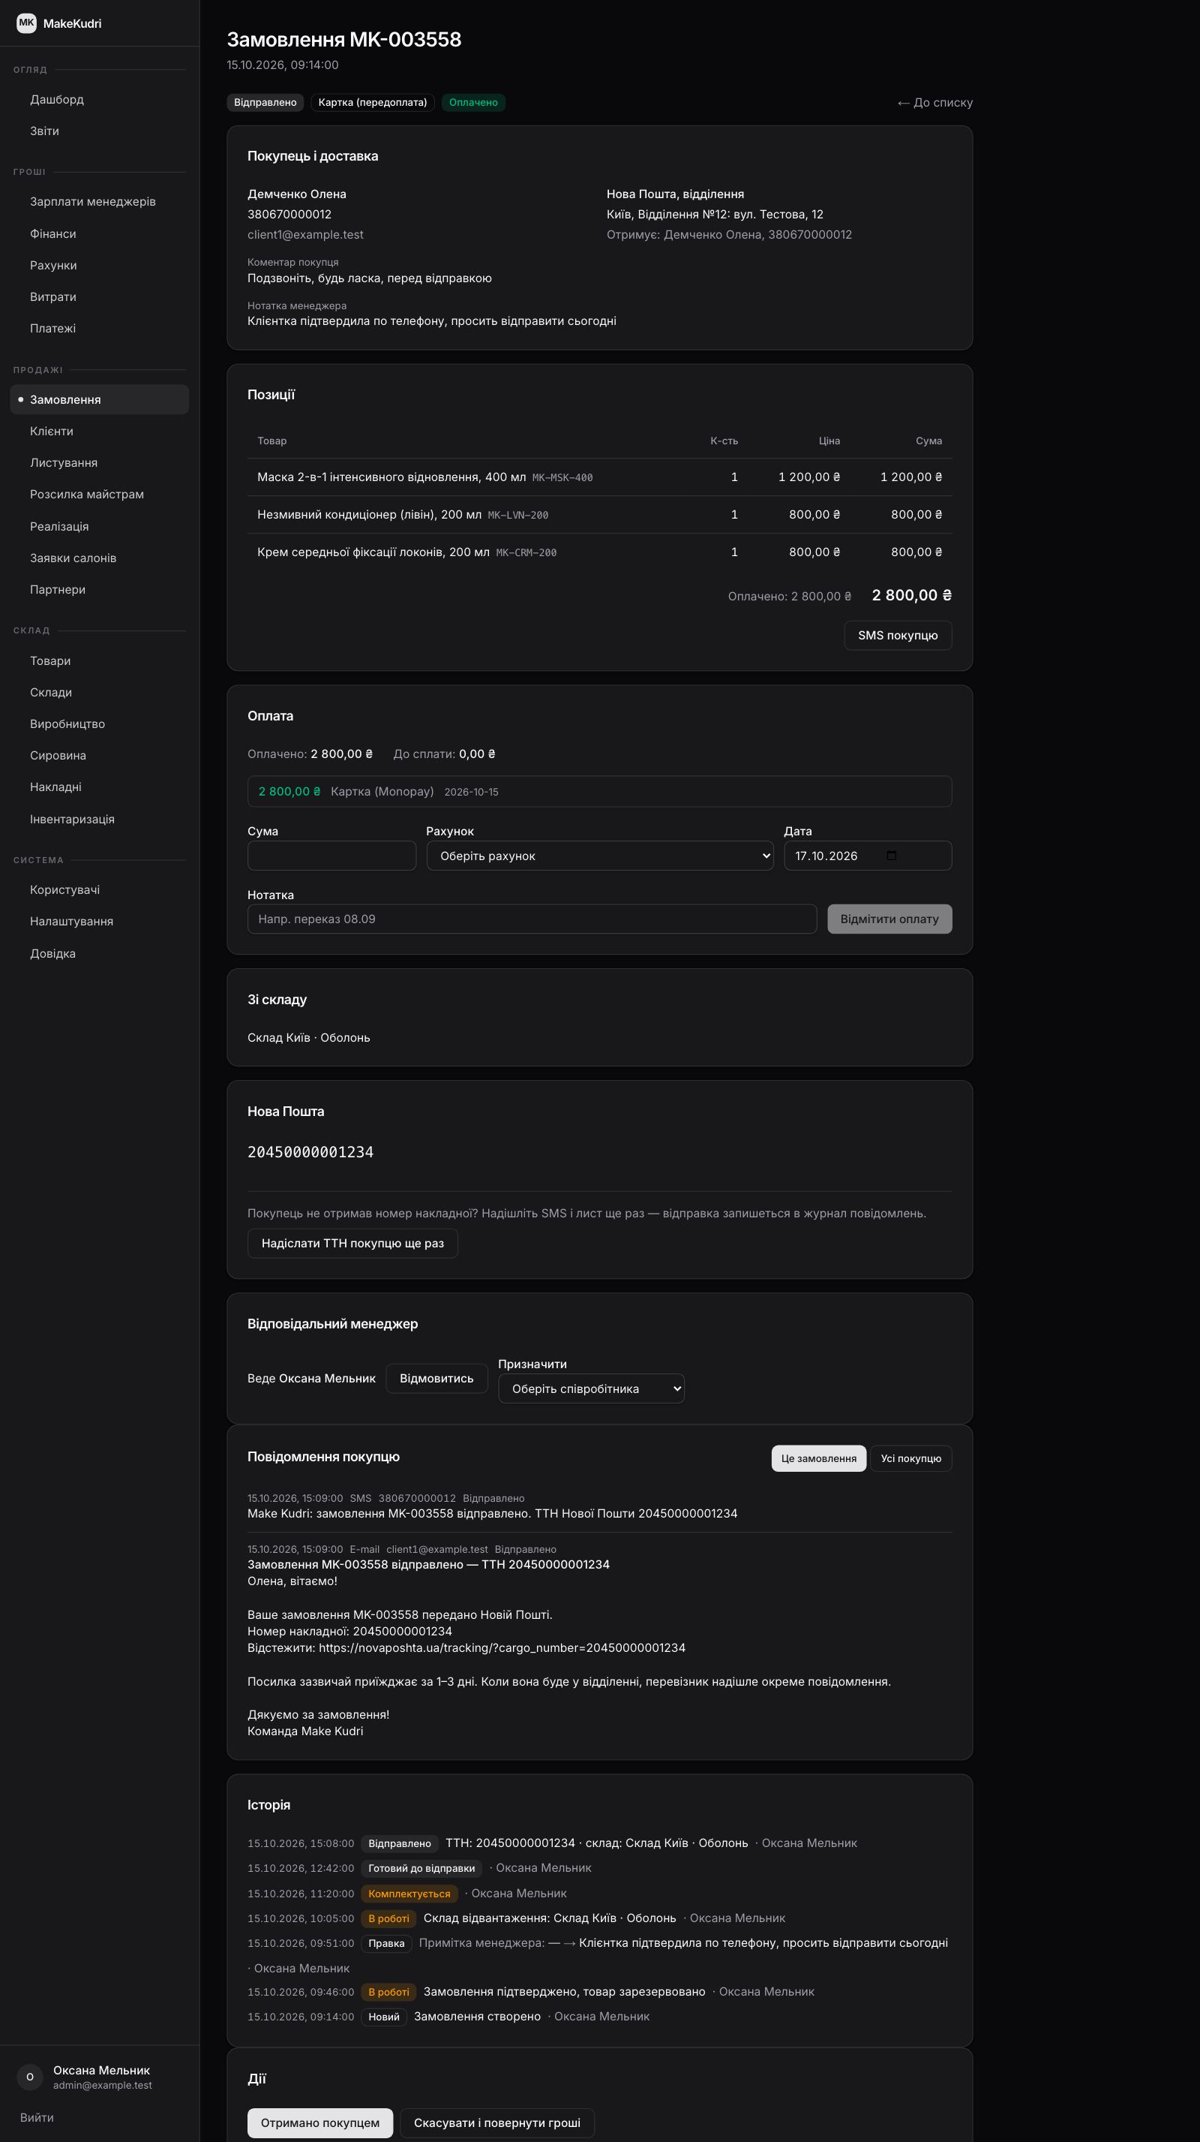Click SKU MK-MSK-400 in positions table
1200x2142 pixels.
pos(562,478)
